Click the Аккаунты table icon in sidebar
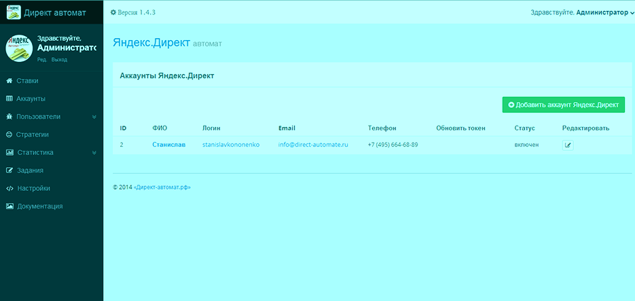635x301 pixels. pos(10,99)
